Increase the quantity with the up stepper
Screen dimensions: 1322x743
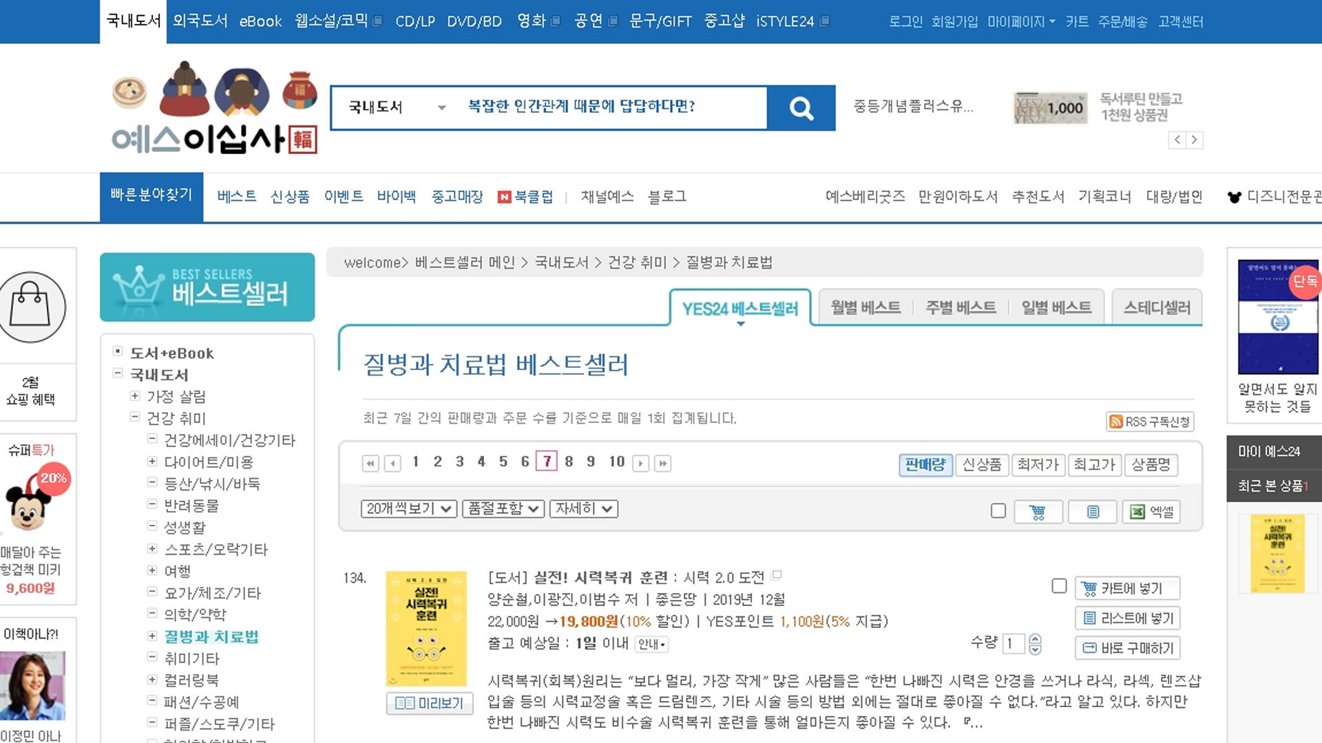coord(1035,639)
